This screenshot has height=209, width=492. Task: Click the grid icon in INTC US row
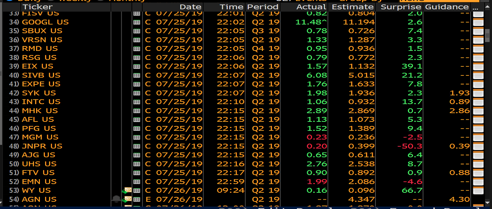point(137,102)
